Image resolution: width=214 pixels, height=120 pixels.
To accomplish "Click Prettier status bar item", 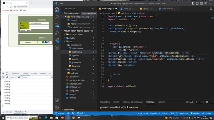I will (207, 113).
